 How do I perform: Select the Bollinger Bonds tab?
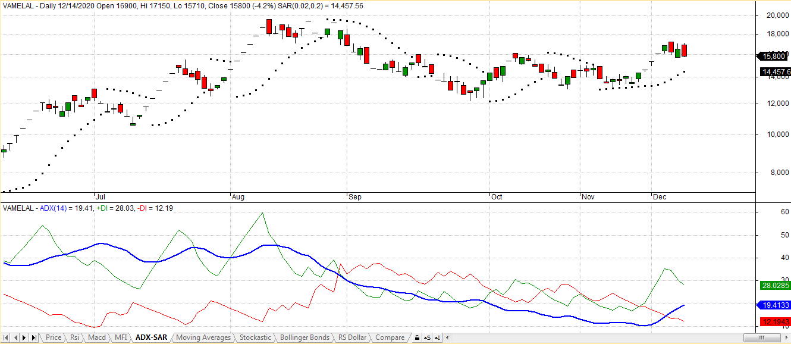(x=305, y=337)
